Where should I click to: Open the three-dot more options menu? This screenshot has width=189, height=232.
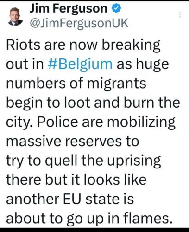180,14
